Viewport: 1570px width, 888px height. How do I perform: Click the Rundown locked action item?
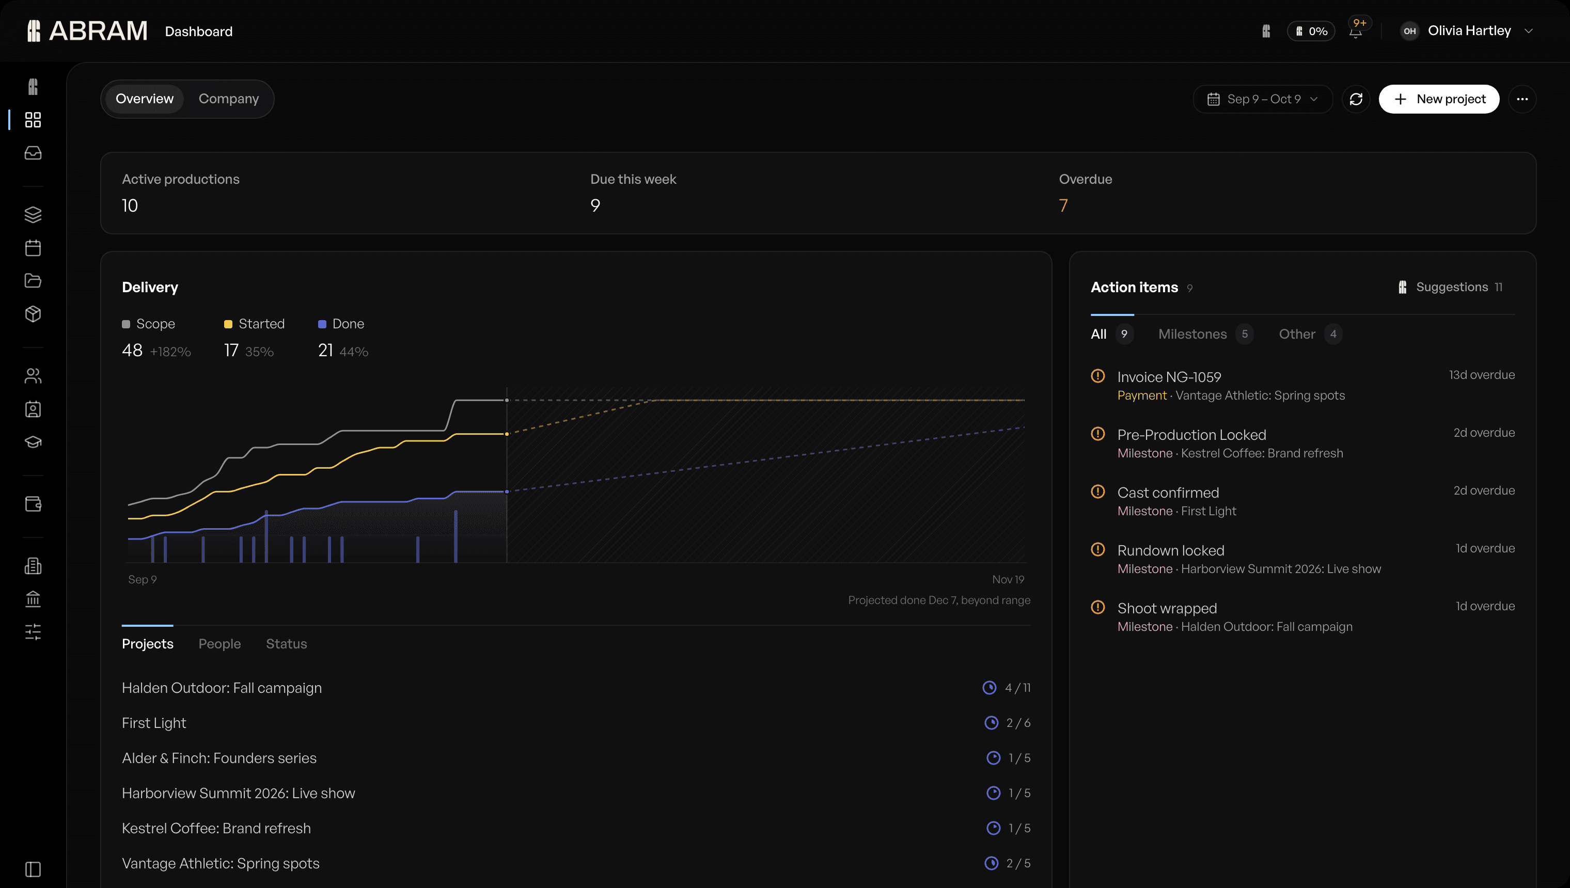[x=1302, y=559]
